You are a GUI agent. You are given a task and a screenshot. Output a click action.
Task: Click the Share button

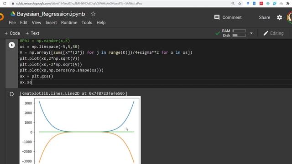[x=264, y=17]
